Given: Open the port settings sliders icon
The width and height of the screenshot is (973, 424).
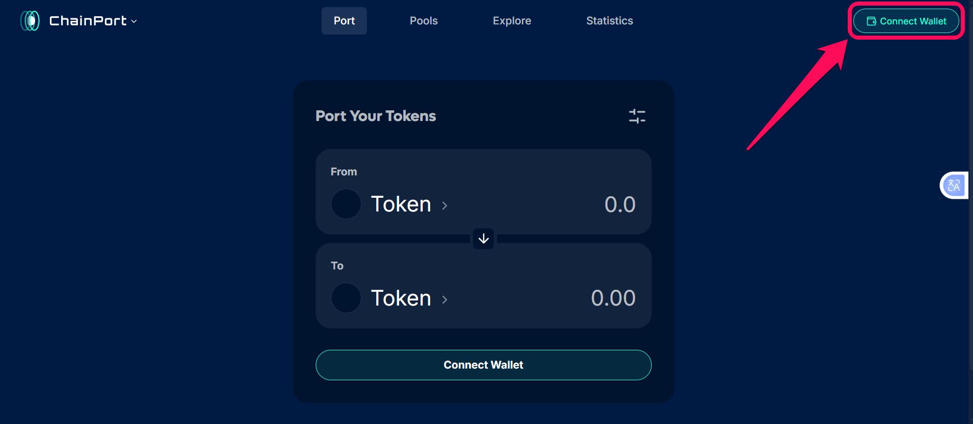Looking at the screenshot, I should pos(637,116).
